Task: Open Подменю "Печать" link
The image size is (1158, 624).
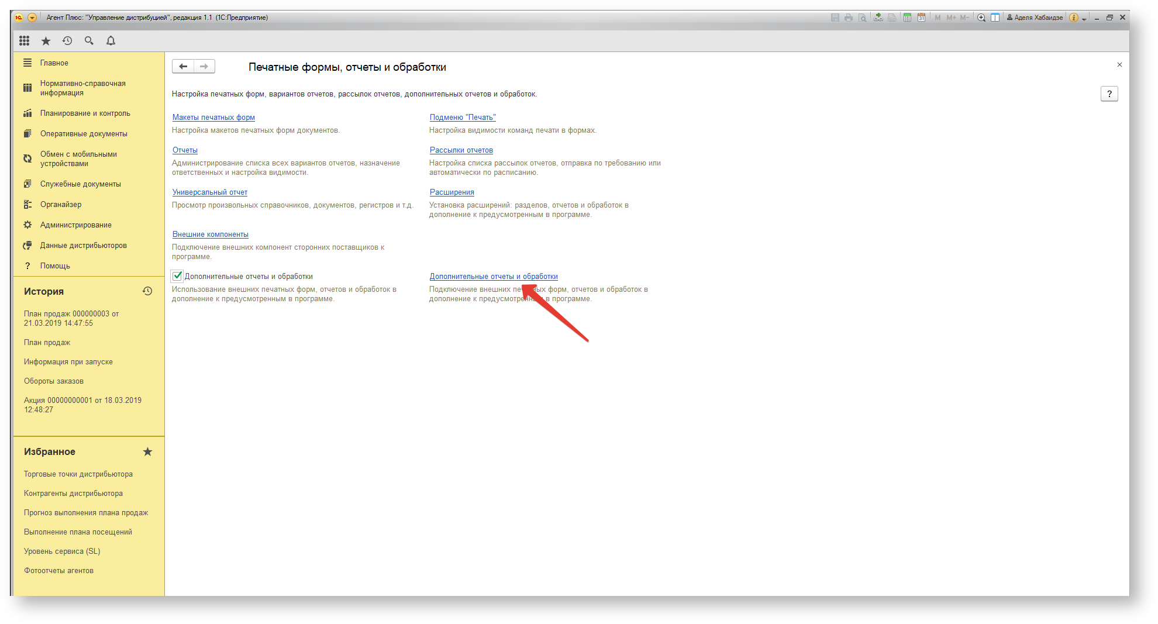Action: 463,118
